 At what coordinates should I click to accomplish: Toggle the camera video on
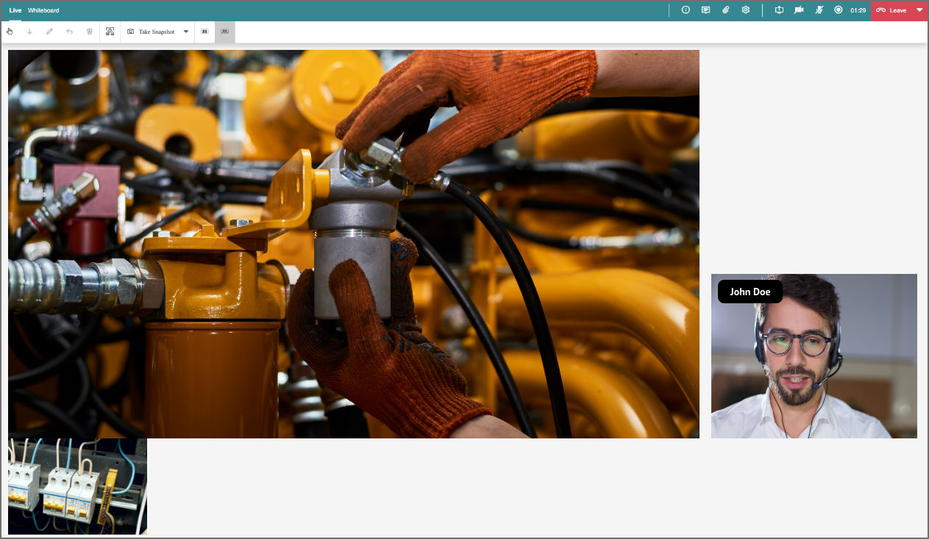(x=799, y=10)
